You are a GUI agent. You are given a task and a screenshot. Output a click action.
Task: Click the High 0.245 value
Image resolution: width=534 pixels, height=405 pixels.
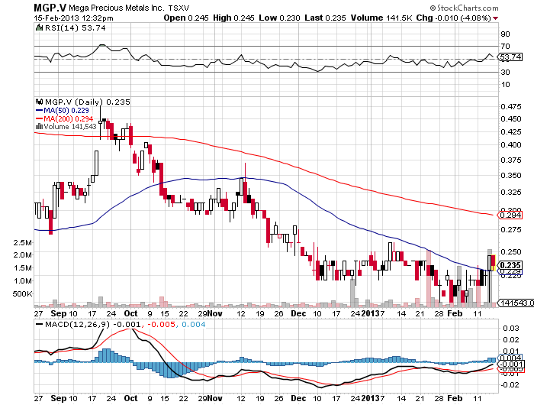point(233,18)
